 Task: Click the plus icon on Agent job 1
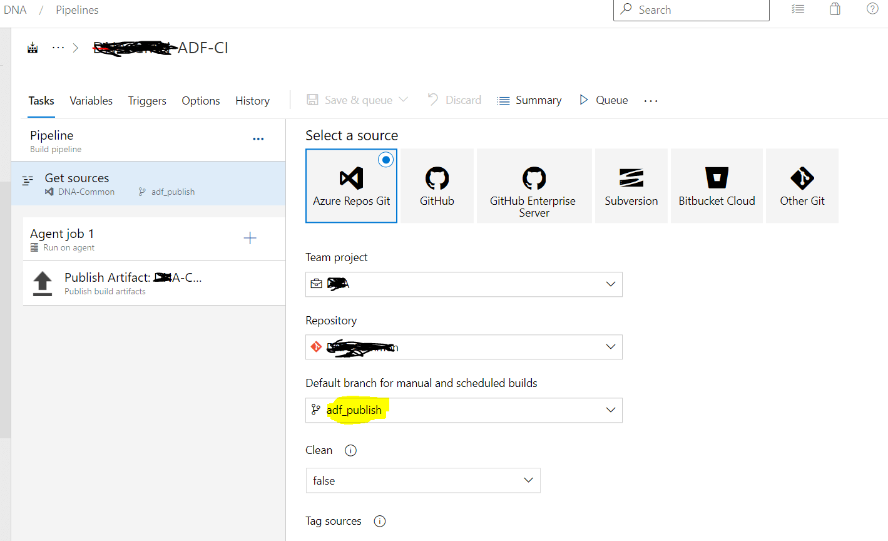click(x=250, y=238)
